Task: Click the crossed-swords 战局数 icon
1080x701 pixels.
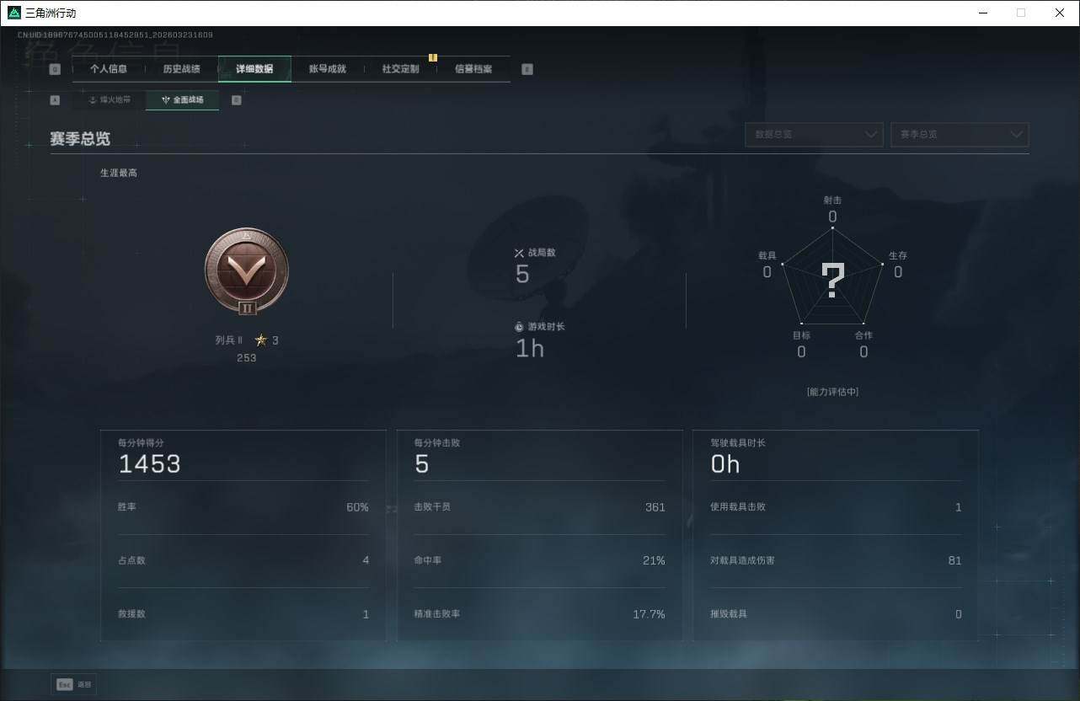Action: [x=520, y=253]
